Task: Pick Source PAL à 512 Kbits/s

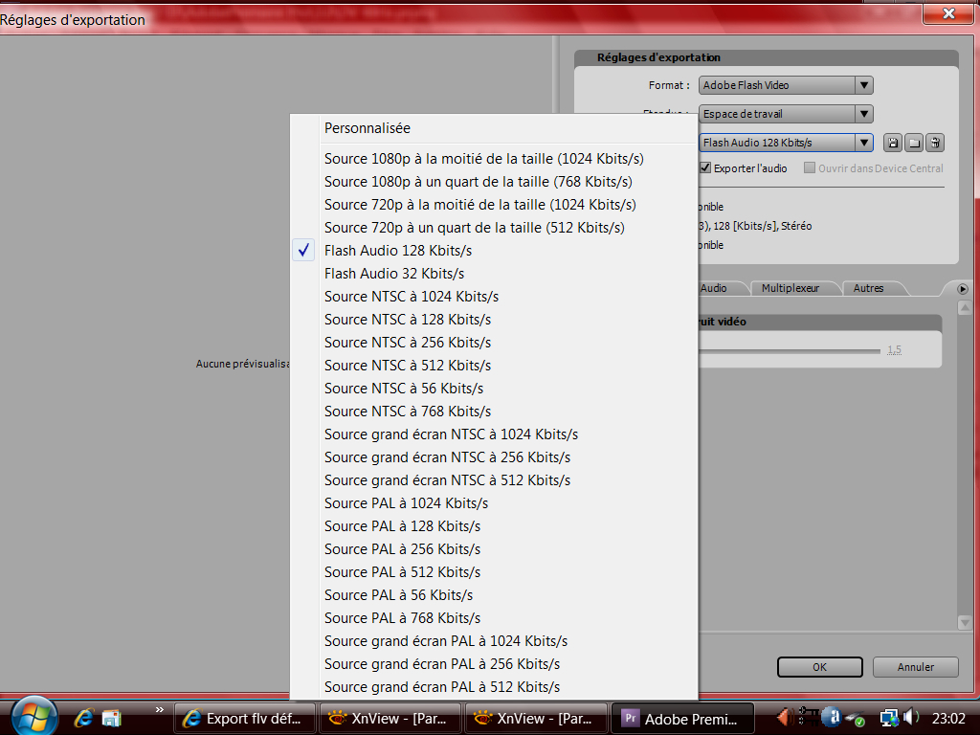Action: pos(494,572)
